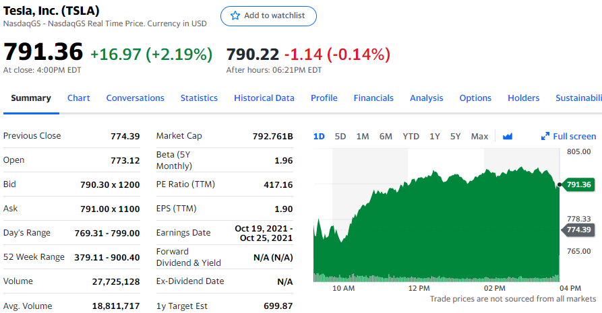The image size is (602, 313).
Task: Set chart range to 5Y
Action: click(x=455, y=136)
